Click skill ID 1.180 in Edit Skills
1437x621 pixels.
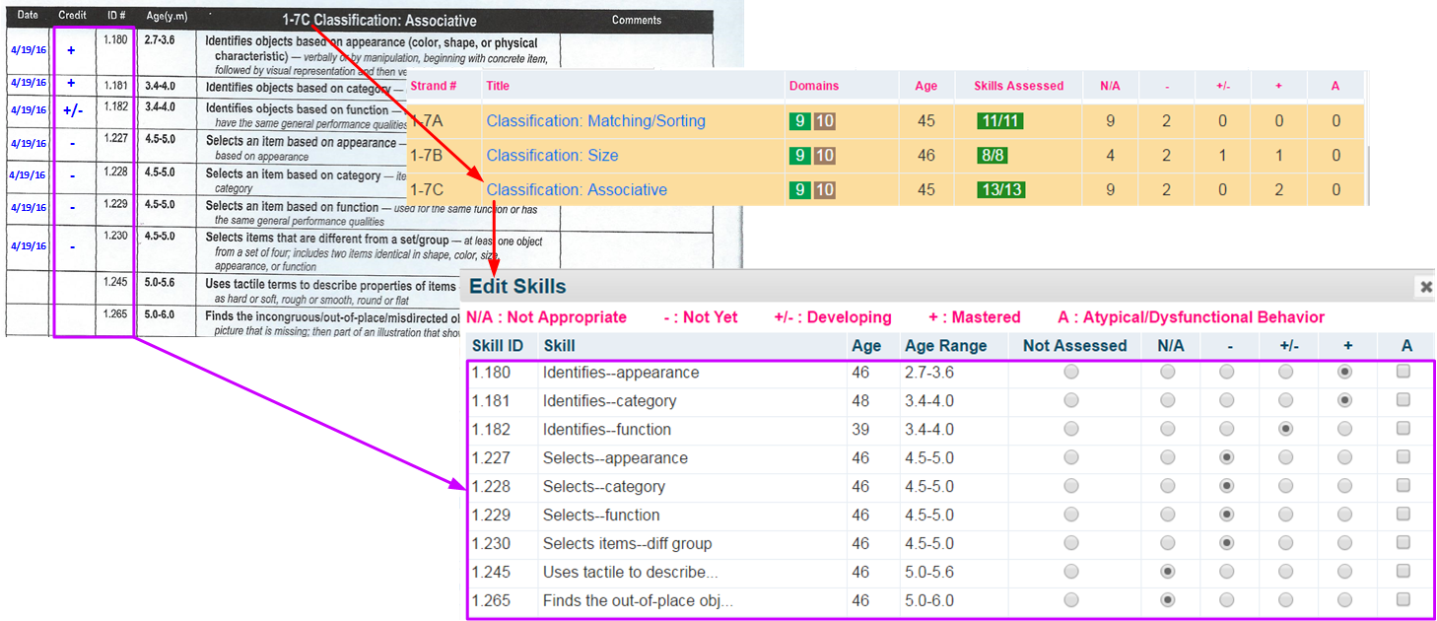point(490,373)
